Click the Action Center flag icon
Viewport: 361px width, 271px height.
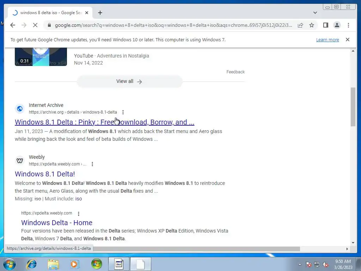point(308,264)
